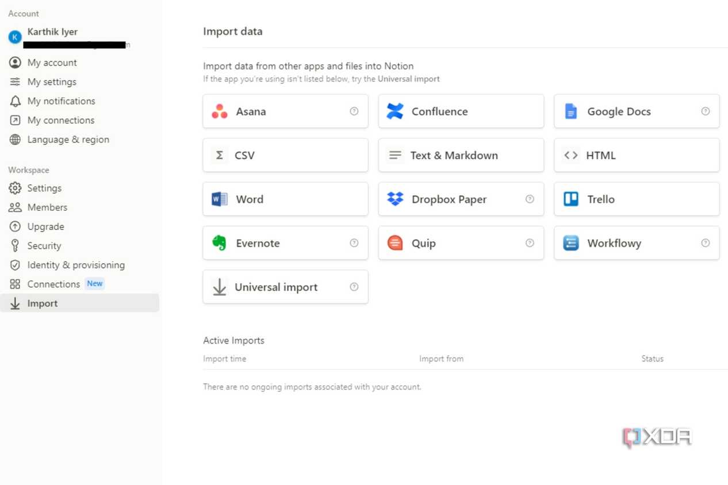Click the Quip logo icon

click(x=395, y=243)
